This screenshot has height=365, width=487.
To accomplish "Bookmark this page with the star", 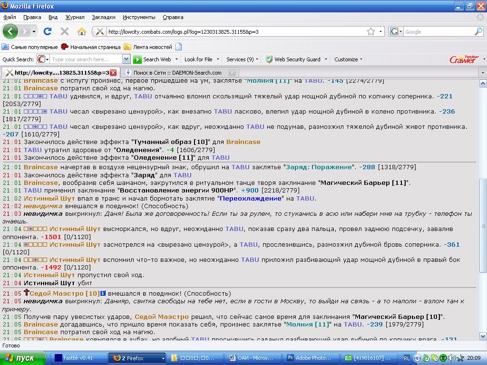I will 371,32.
